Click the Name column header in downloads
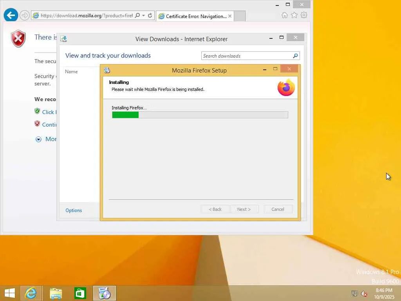401x301 pixels. click(71, 72)
